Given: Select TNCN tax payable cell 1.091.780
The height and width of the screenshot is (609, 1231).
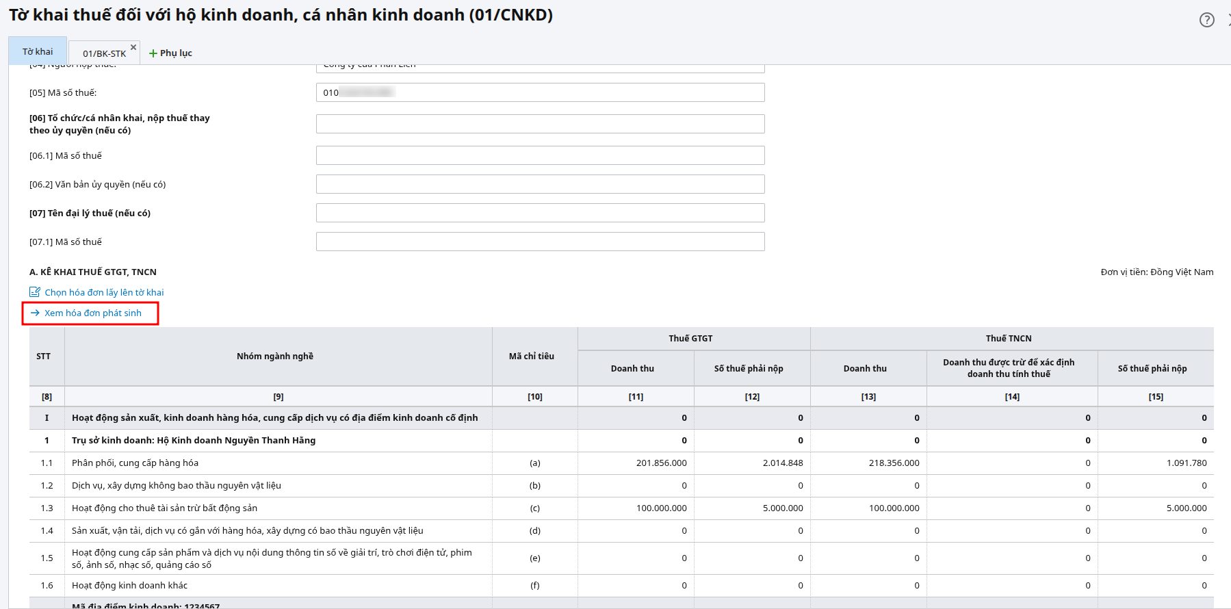Looking at the screenshot, I should tap(1186, 463).
